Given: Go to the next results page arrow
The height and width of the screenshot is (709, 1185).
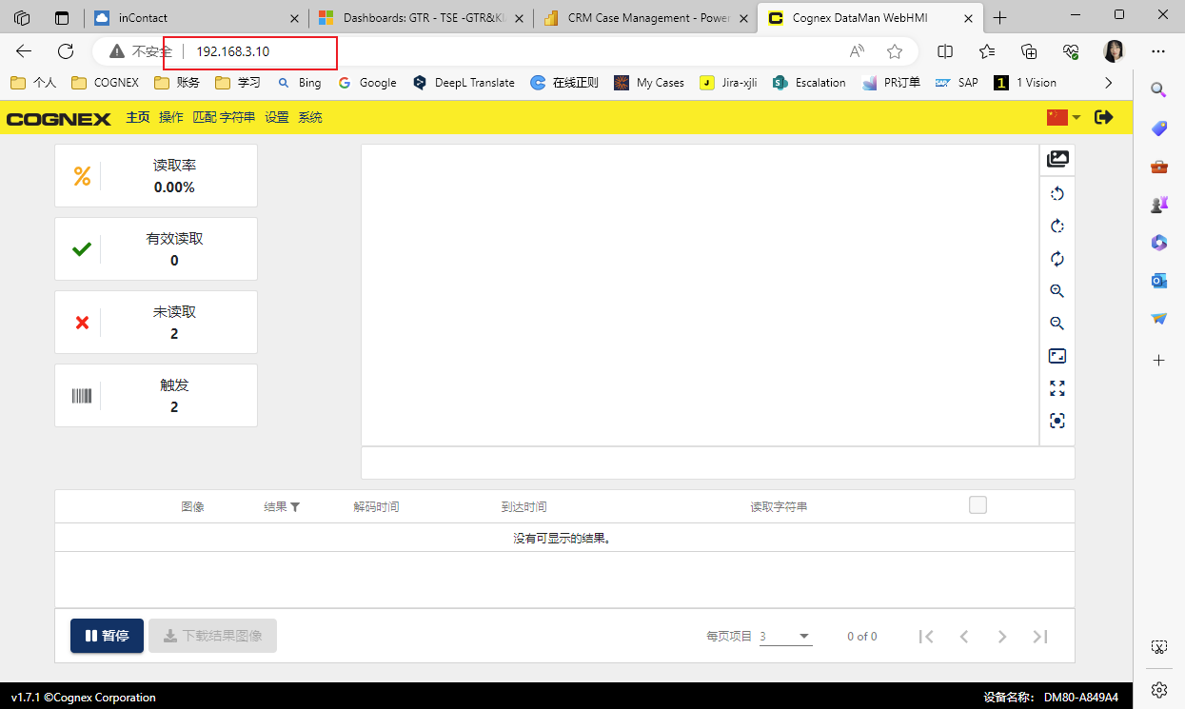Looking at the screenshot, I should point(1001,637).
